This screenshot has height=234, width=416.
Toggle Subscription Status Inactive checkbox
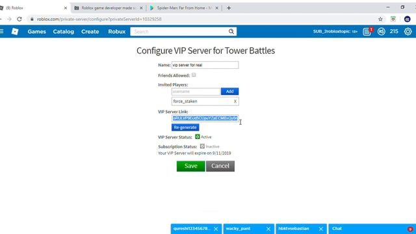click(x=202, y=146)
